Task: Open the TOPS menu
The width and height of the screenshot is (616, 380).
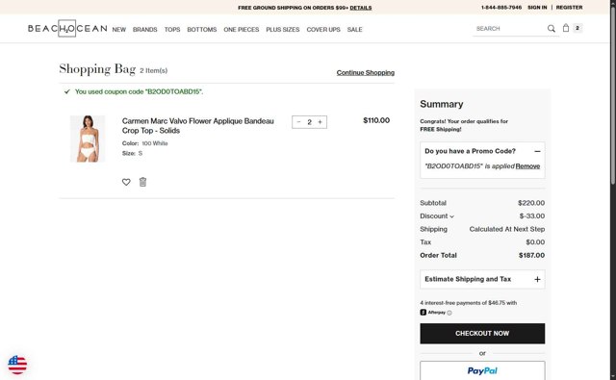Action: (172, 30)
